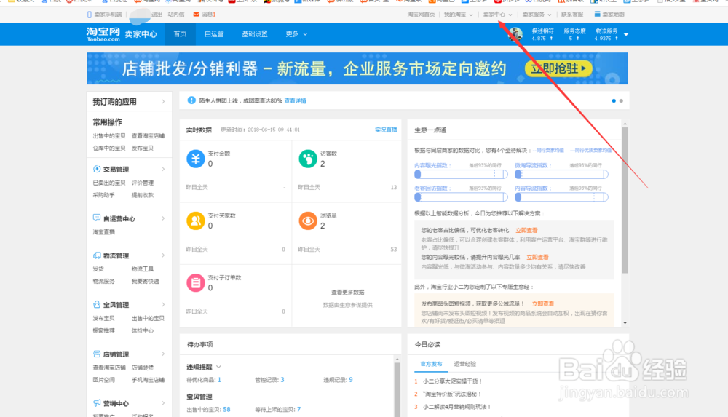This screenshot has width=728, height=417.
Task: Open the 更多 dropdown in navigation
Action: click(x=296, y=34)
